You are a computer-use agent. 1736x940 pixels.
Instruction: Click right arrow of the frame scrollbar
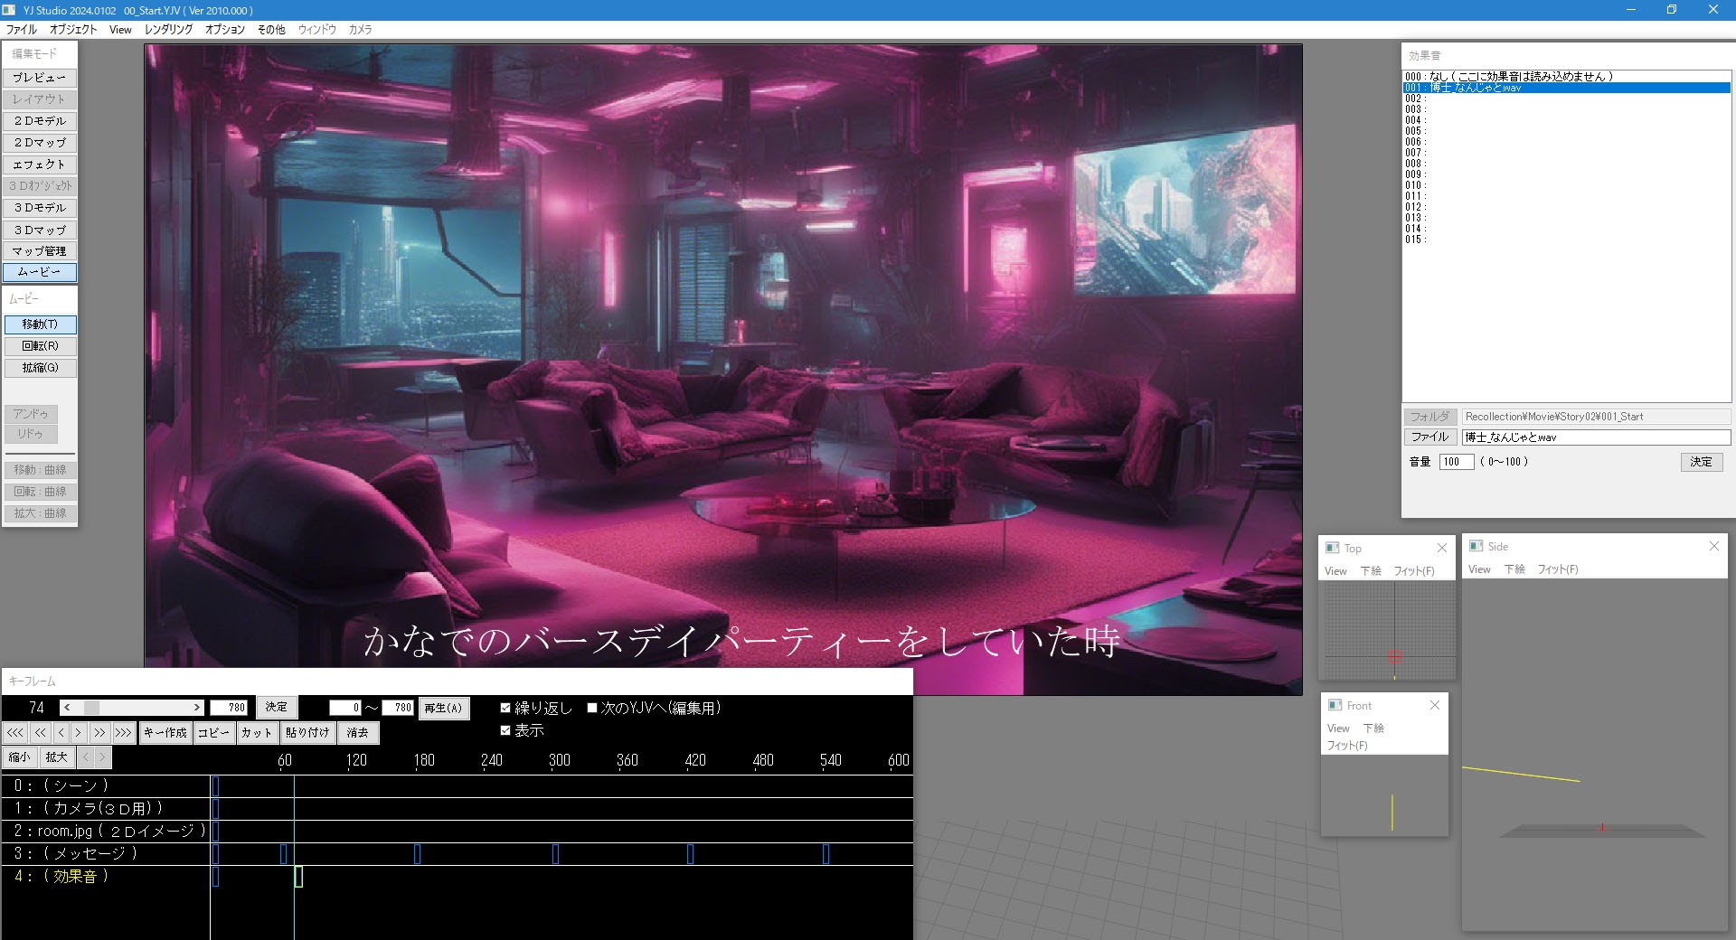click(197, 708)
